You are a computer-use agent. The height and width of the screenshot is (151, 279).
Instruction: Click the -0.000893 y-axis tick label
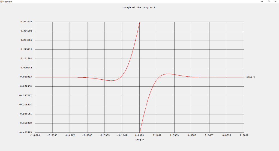point(25,77)
